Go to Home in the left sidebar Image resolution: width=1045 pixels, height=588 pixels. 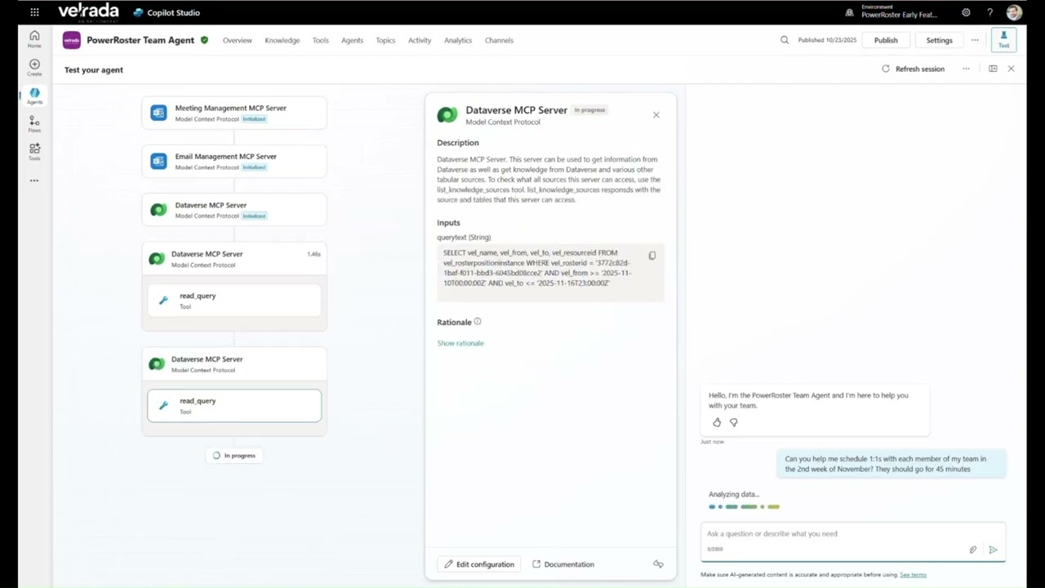coord(34,38)
